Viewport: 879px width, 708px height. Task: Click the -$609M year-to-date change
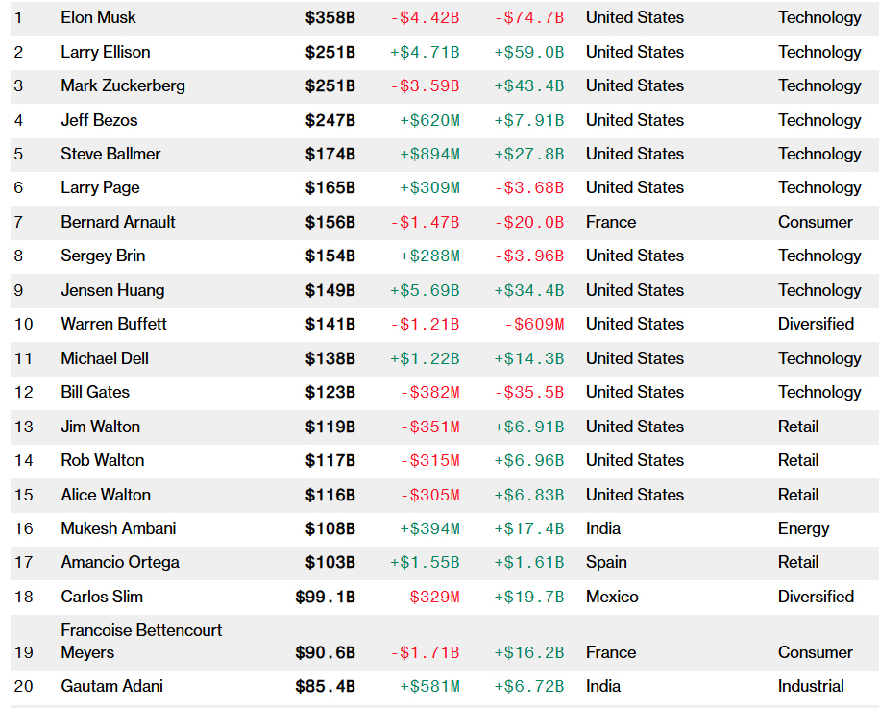[x=534, y=325]
